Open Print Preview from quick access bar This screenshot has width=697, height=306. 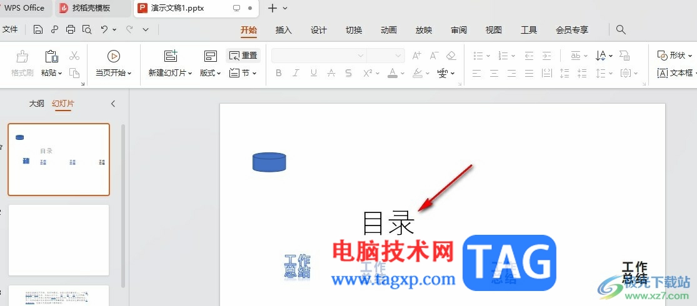87,30
